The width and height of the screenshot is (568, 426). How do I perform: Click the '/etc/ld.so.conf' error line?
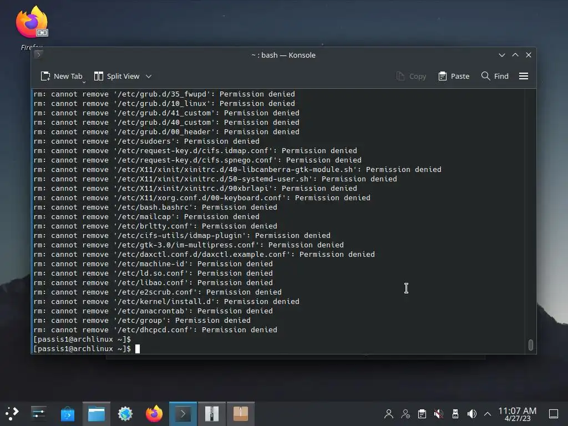pyautogui.click(x=153, y=273)
